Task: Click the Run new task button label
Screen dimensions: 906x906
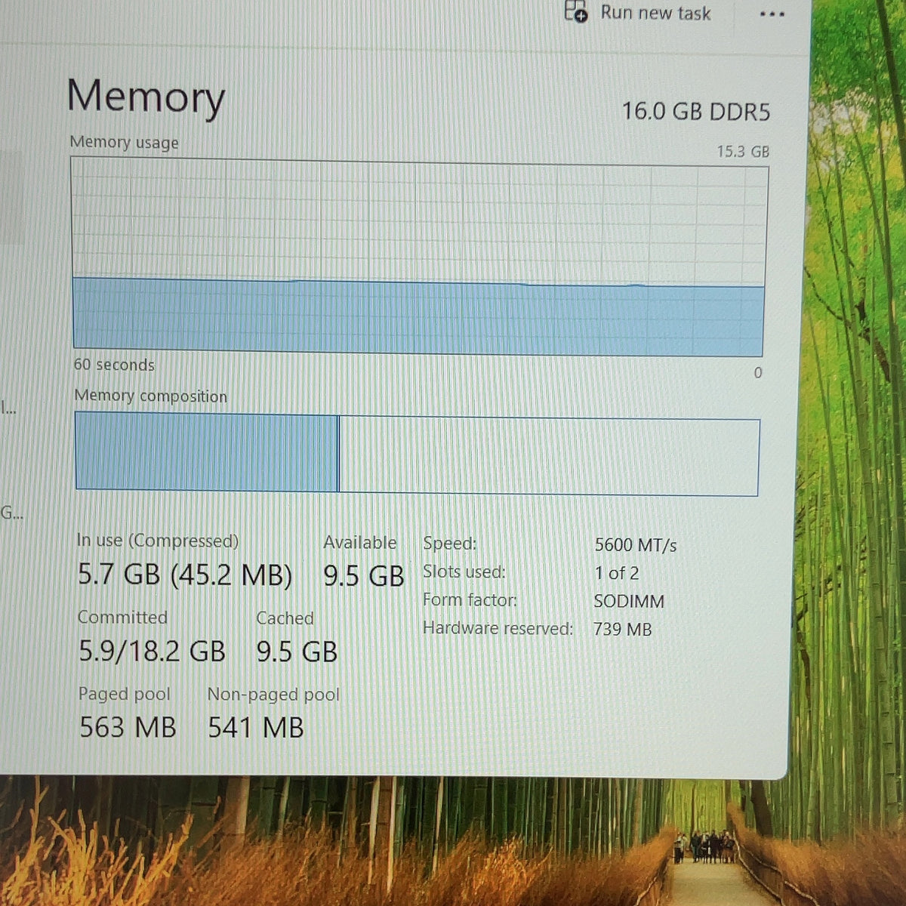Action: (x=655, y=13)
